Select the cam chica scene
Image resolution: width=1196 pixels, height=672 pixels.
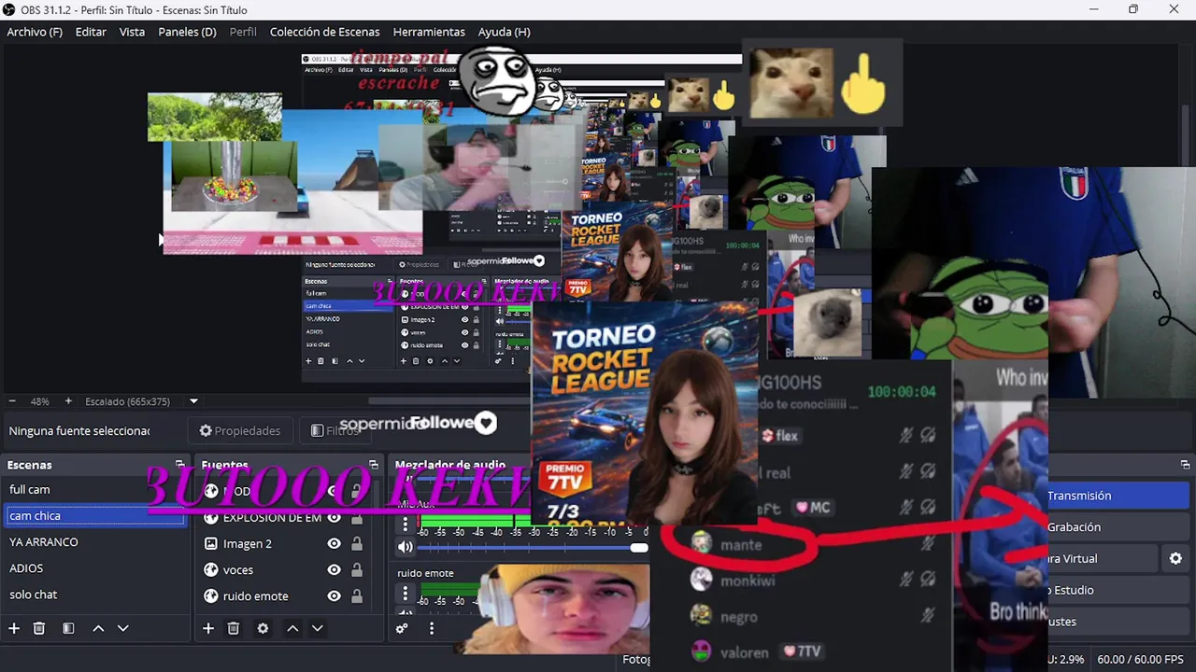(x=94, y=515)
